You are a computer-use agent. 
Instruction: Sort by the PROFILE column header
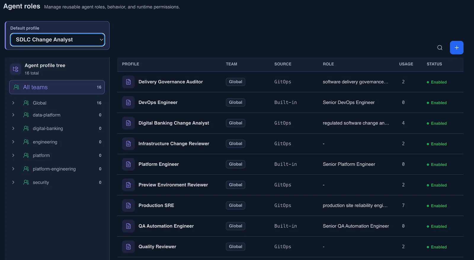(131, 64)
